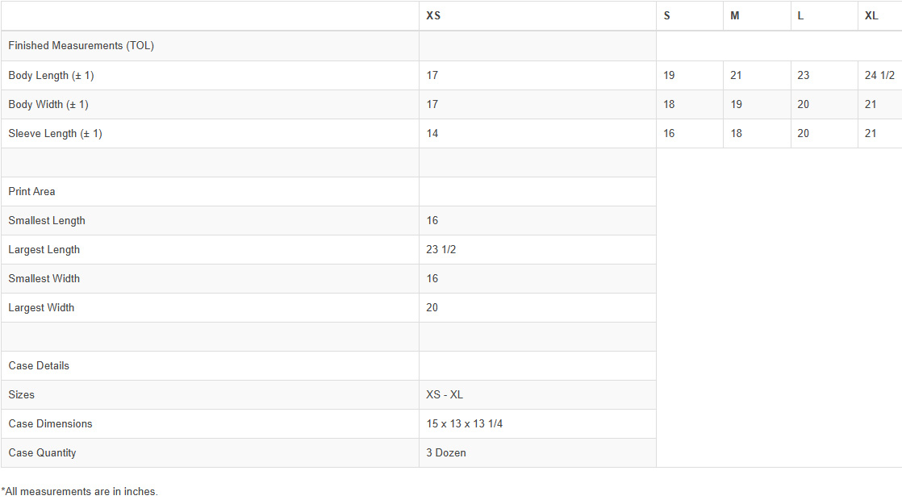Select the Finished Measurements (TOL) row label

(81, 46)
